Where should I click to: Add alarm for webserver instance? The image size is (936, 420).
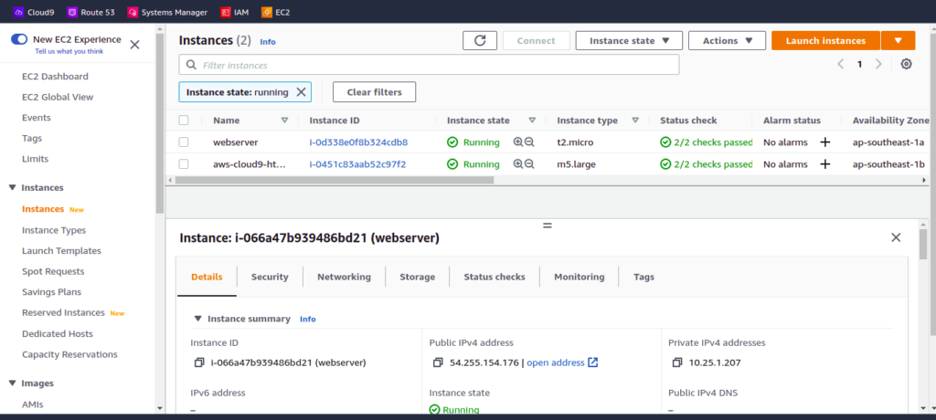(825, 142)
